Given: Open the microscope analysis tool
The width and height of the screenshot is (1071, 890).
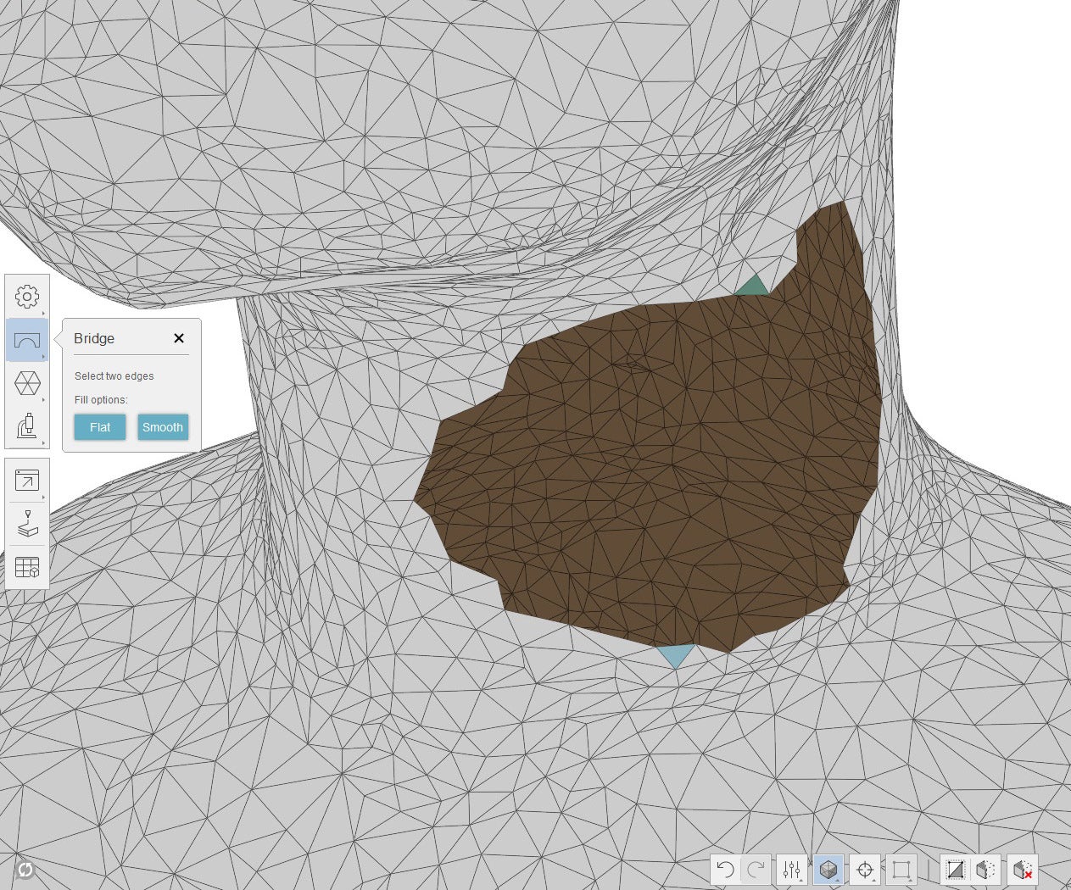Looking at the screenshot, I should (27, 426).
